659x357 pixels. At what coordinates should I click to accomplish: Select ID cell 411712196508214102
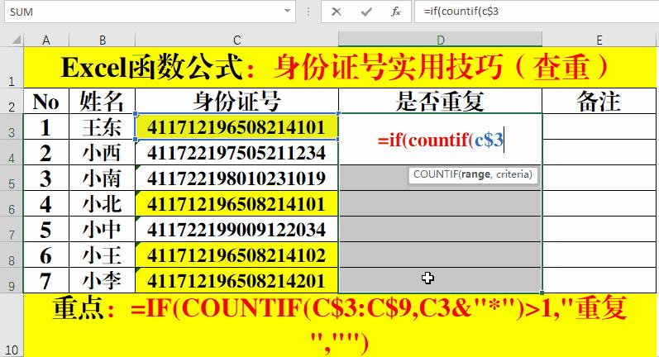point(236,255)
